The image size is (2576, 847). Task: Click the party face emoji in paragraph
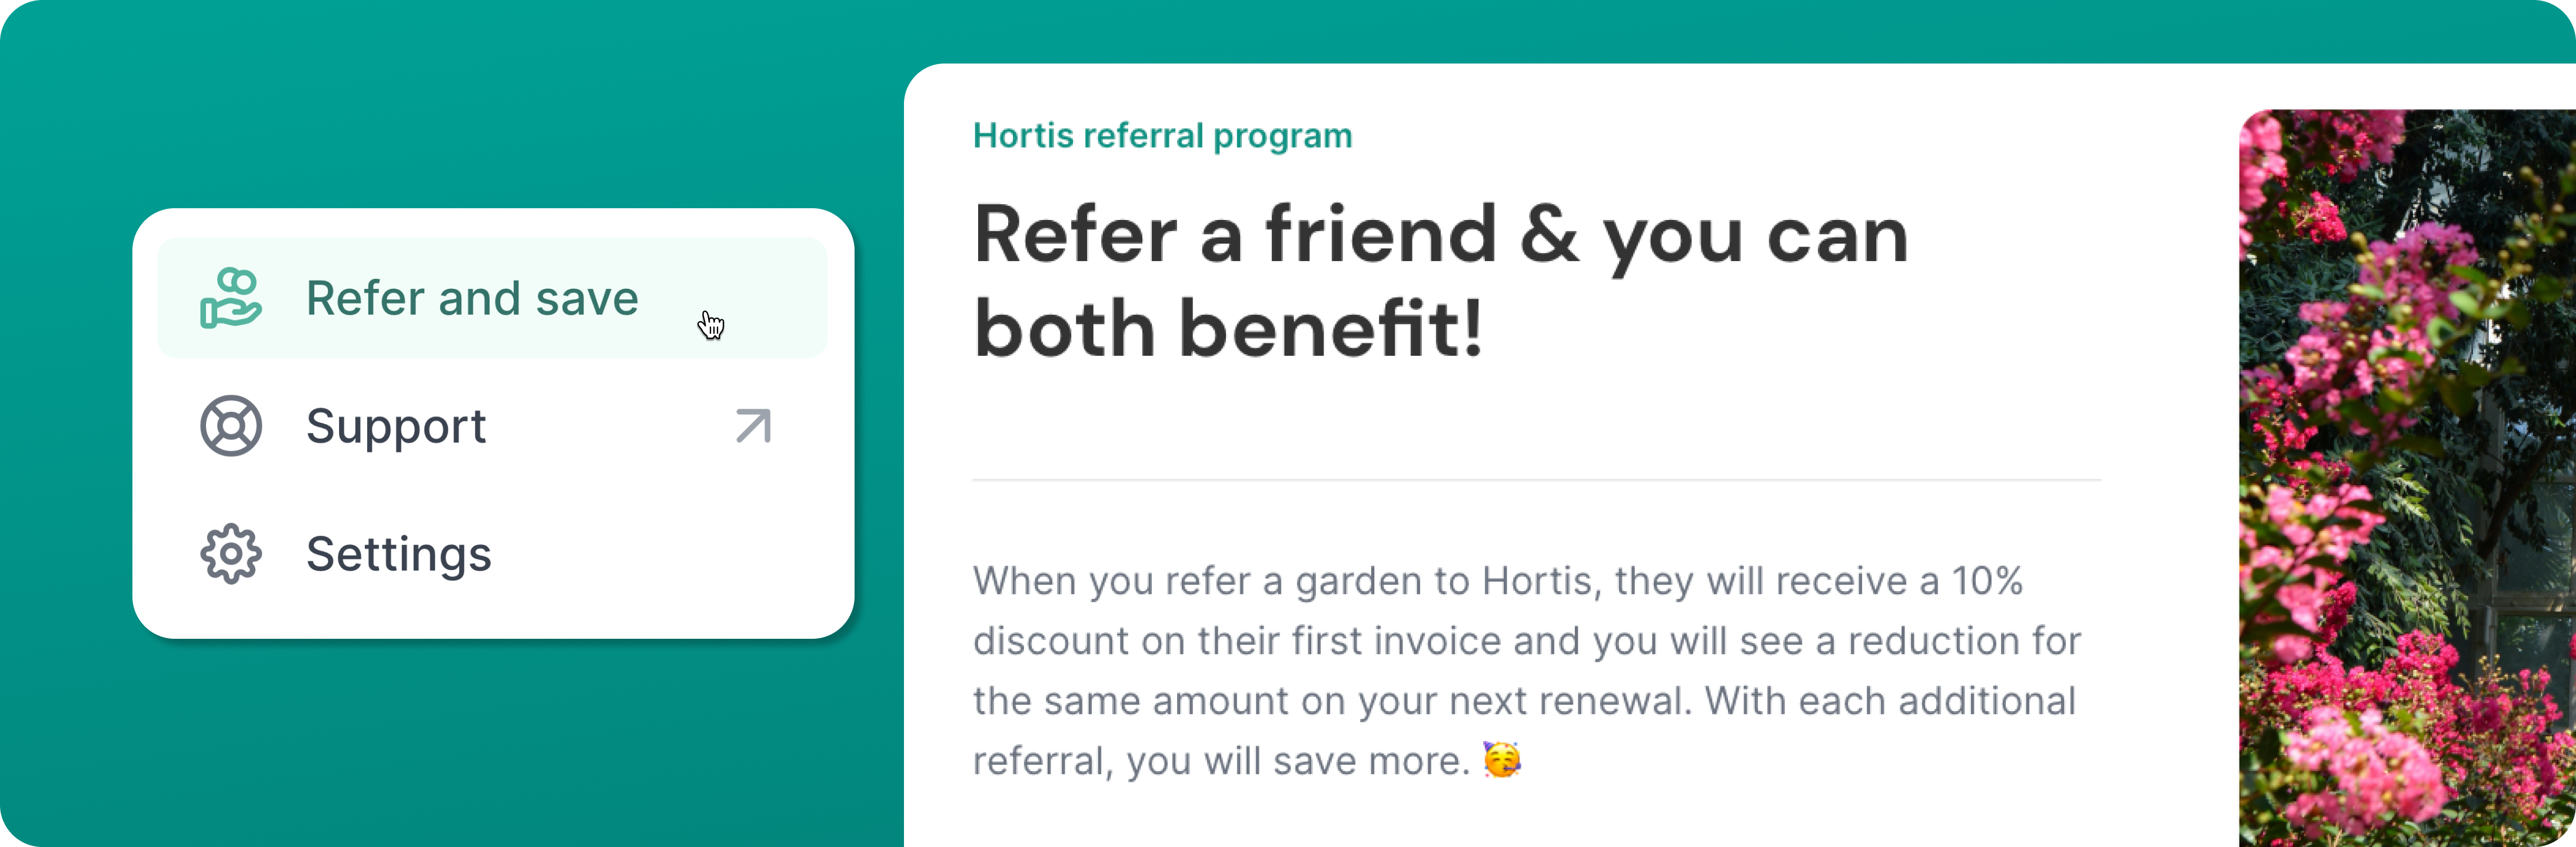pos(1502,760)
